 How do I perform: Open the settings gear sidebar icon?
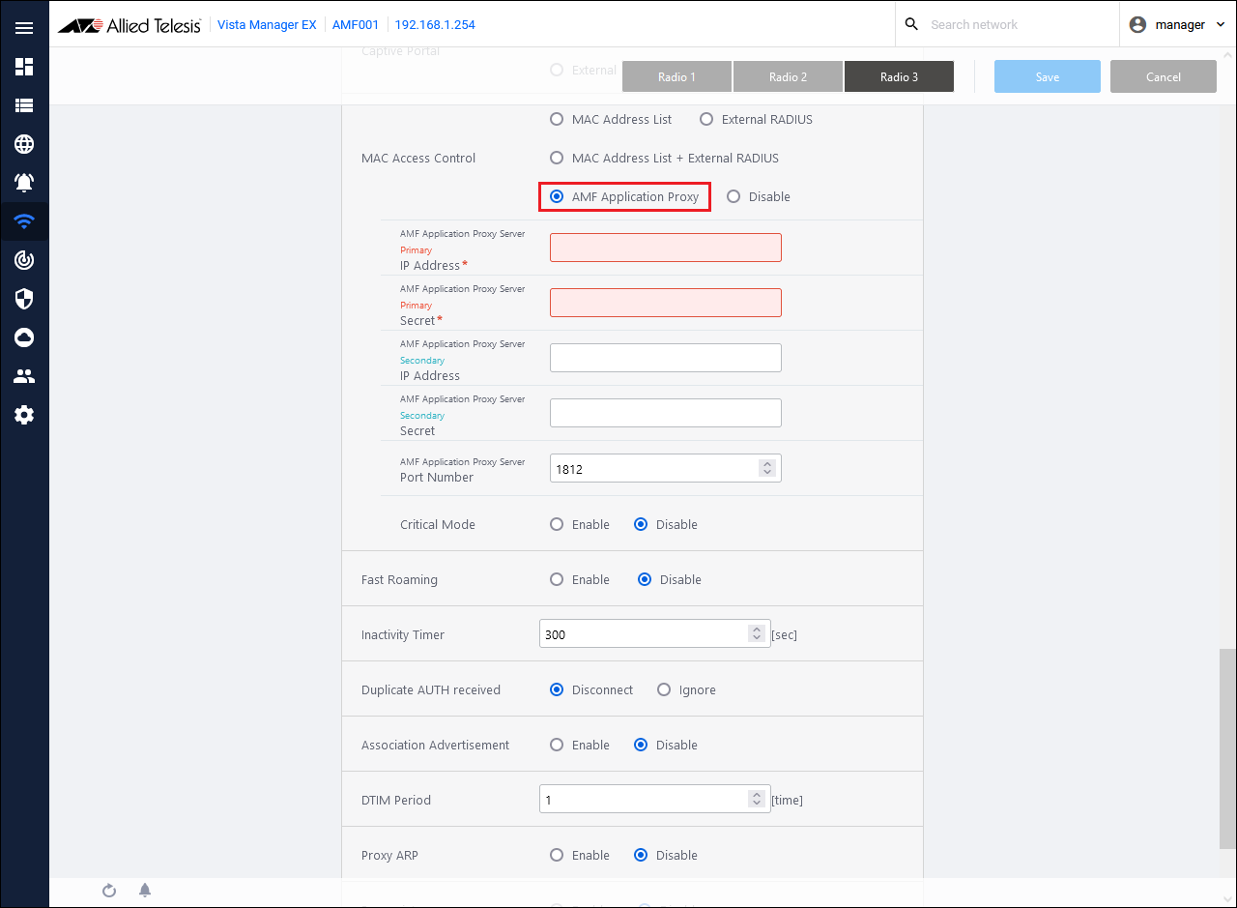[x=24, y=415]
